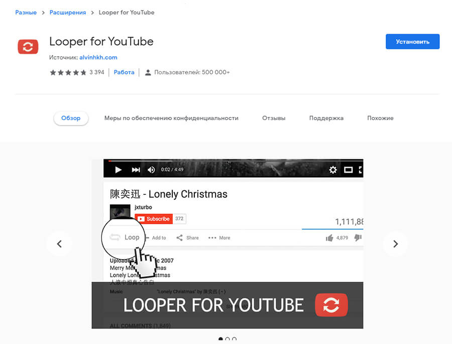Advance to next screenshot with right chevron

click(396, 244)
